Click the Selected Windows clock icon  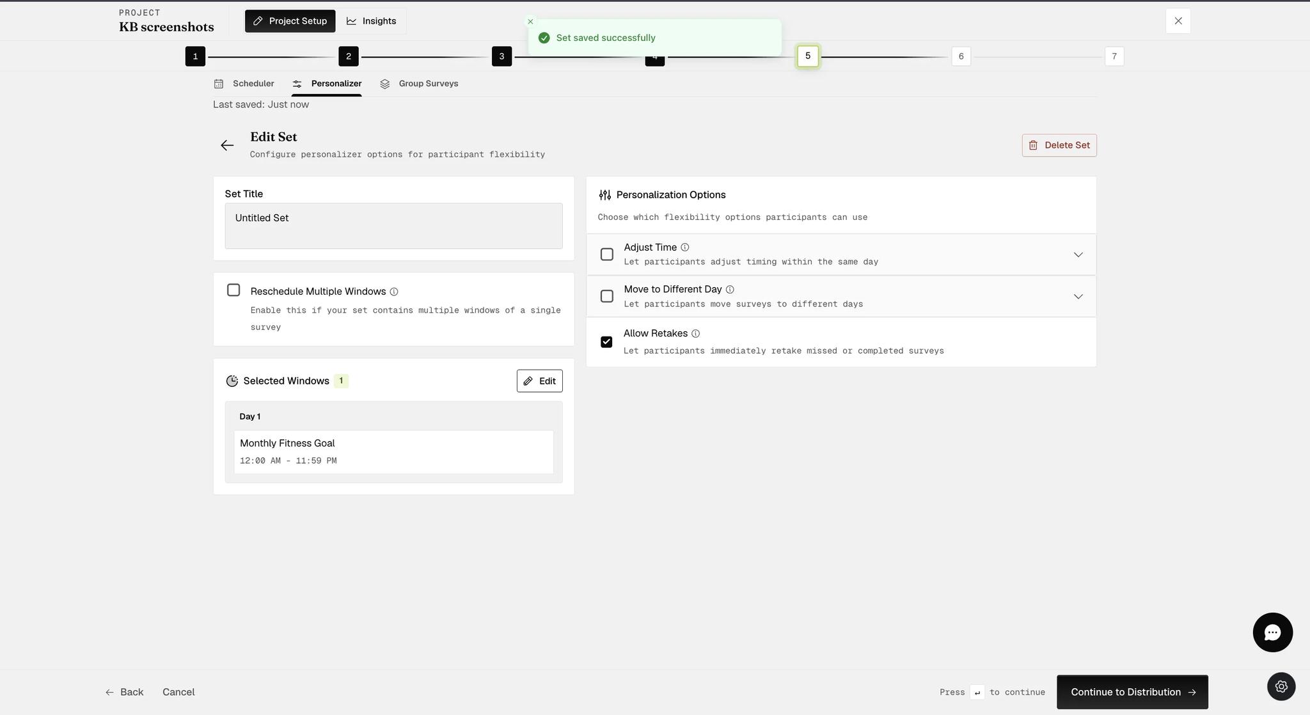(232, 381)
